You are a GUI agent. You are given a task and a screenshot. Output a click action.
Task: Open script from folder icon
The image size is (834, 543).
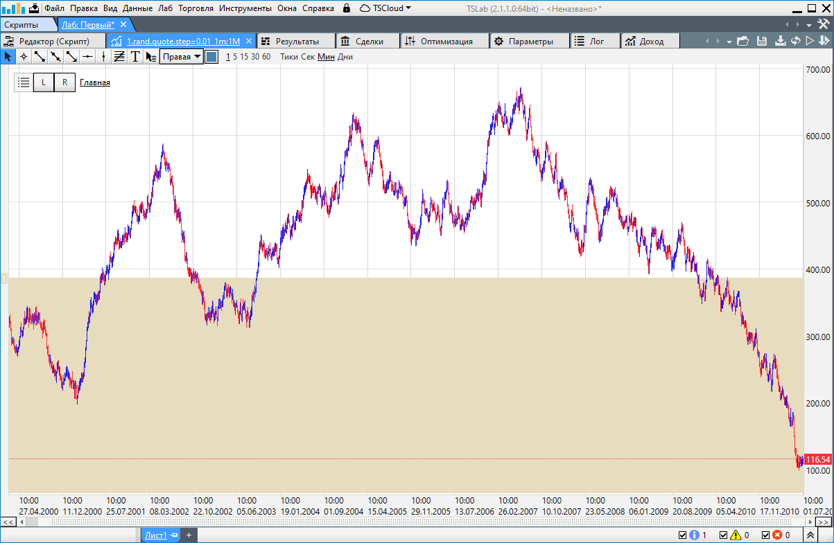point(743,41)
